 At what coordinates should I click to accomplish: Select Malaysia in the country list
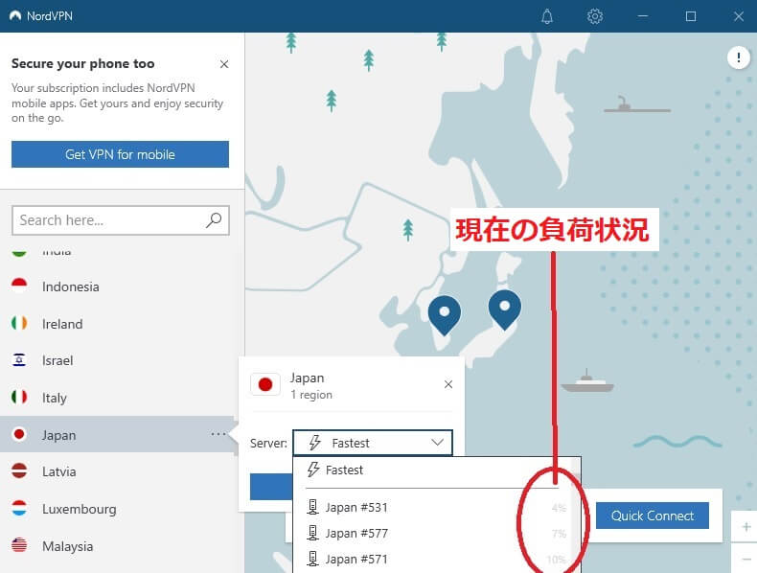click(119, 546)
